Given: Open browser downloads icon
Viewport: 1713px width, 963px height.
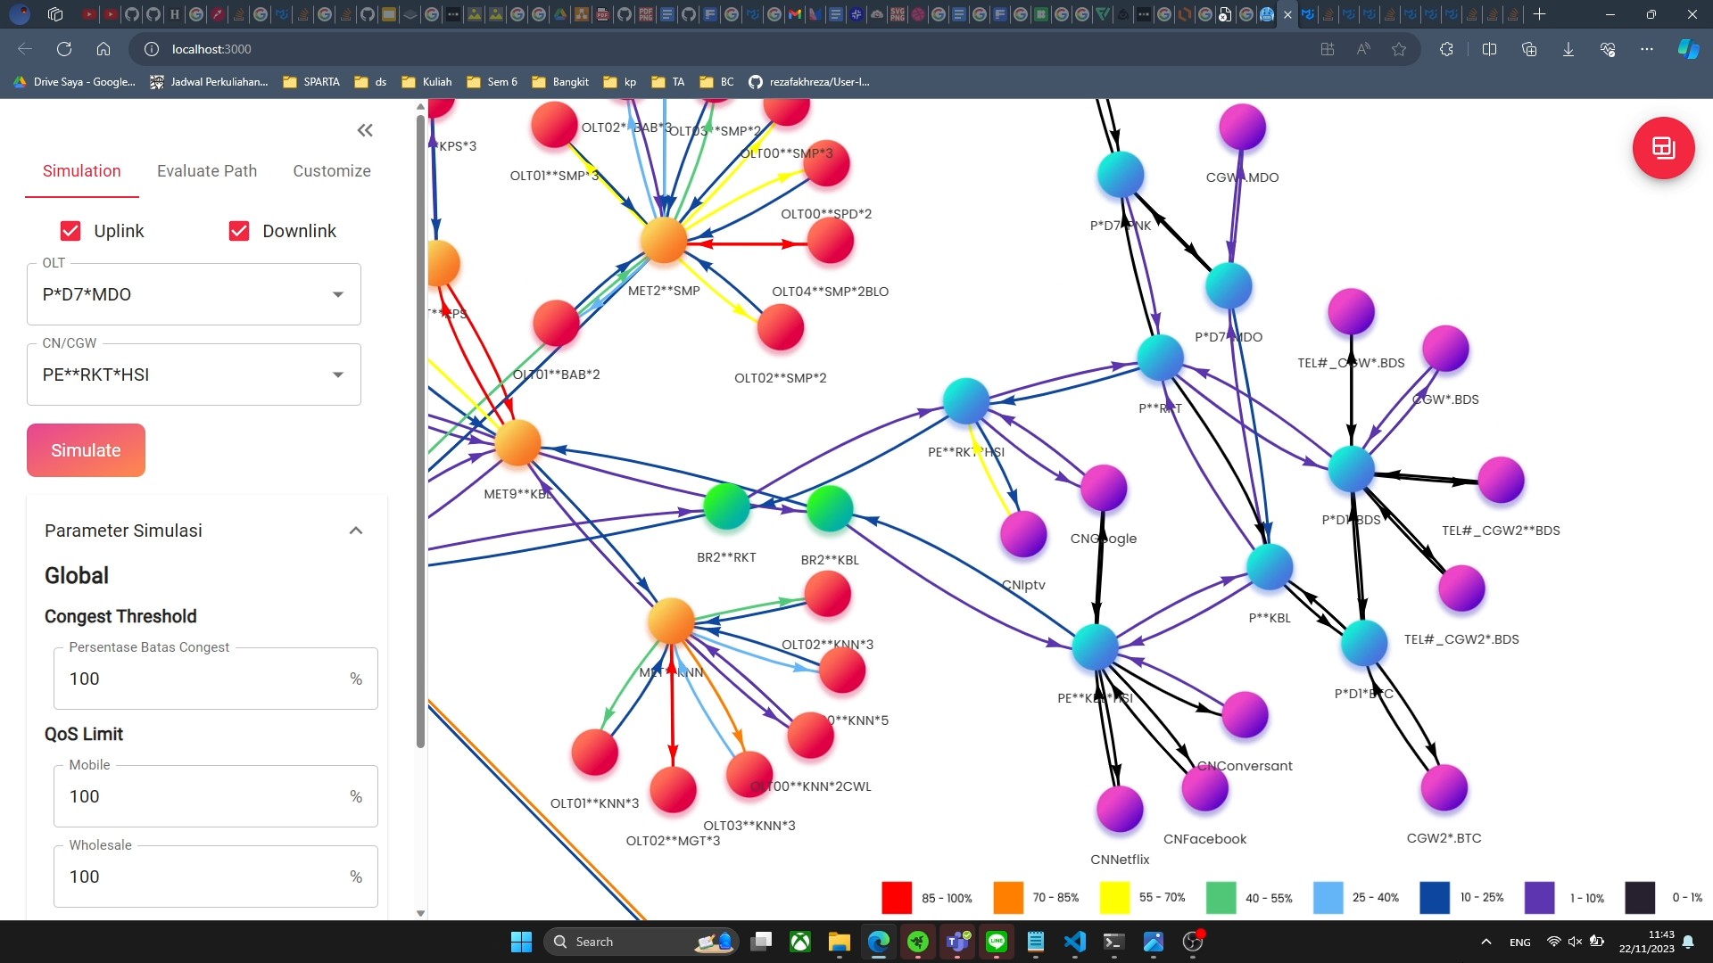Looking at the screenshot, I should tap(1568, 49).
